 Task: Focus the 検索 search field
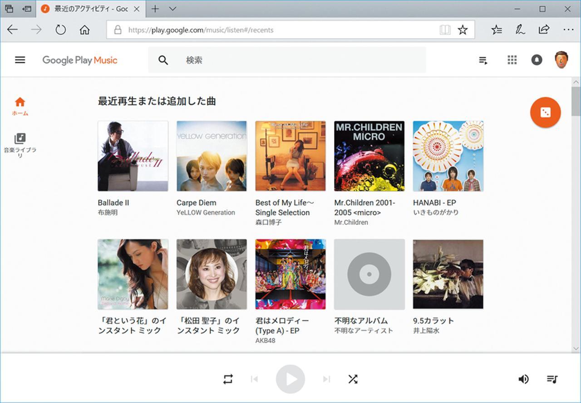click(287, 60)
